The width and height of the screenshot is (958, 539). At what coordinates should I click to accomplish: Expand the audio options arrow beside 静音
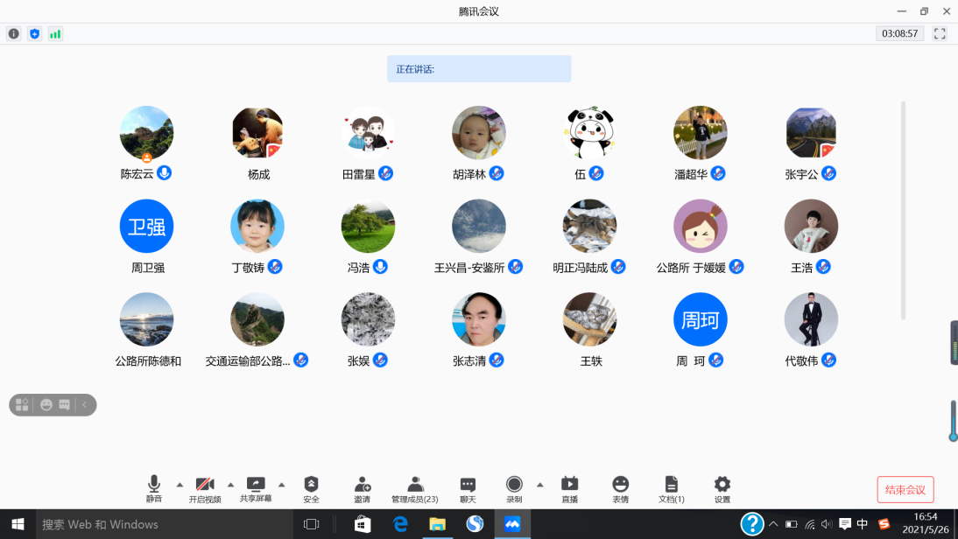click(x=180, y=486)
